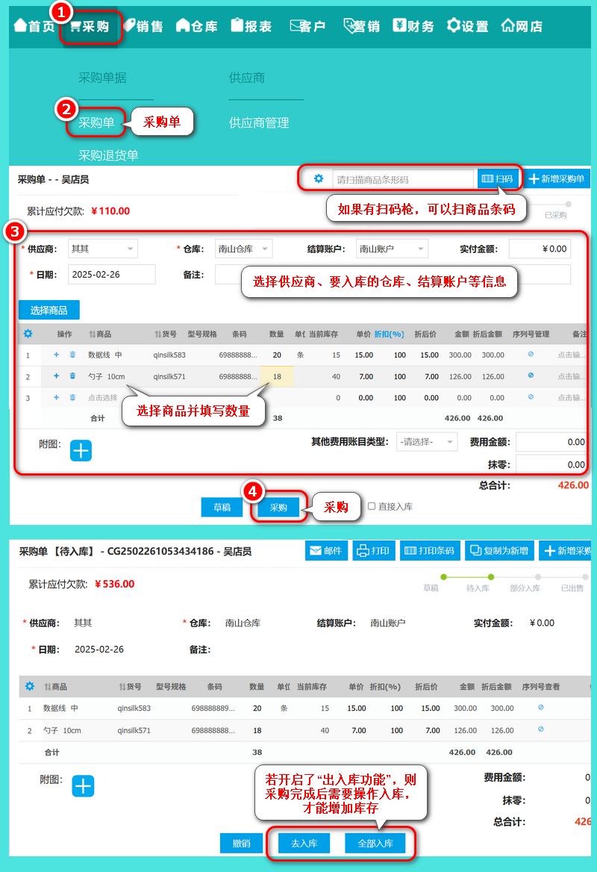The width and height of the screenshot is (597, 872).
Task: View serial numbers for bottom 勺子 row
Action: pyautogui.click(x=541, y=729)
